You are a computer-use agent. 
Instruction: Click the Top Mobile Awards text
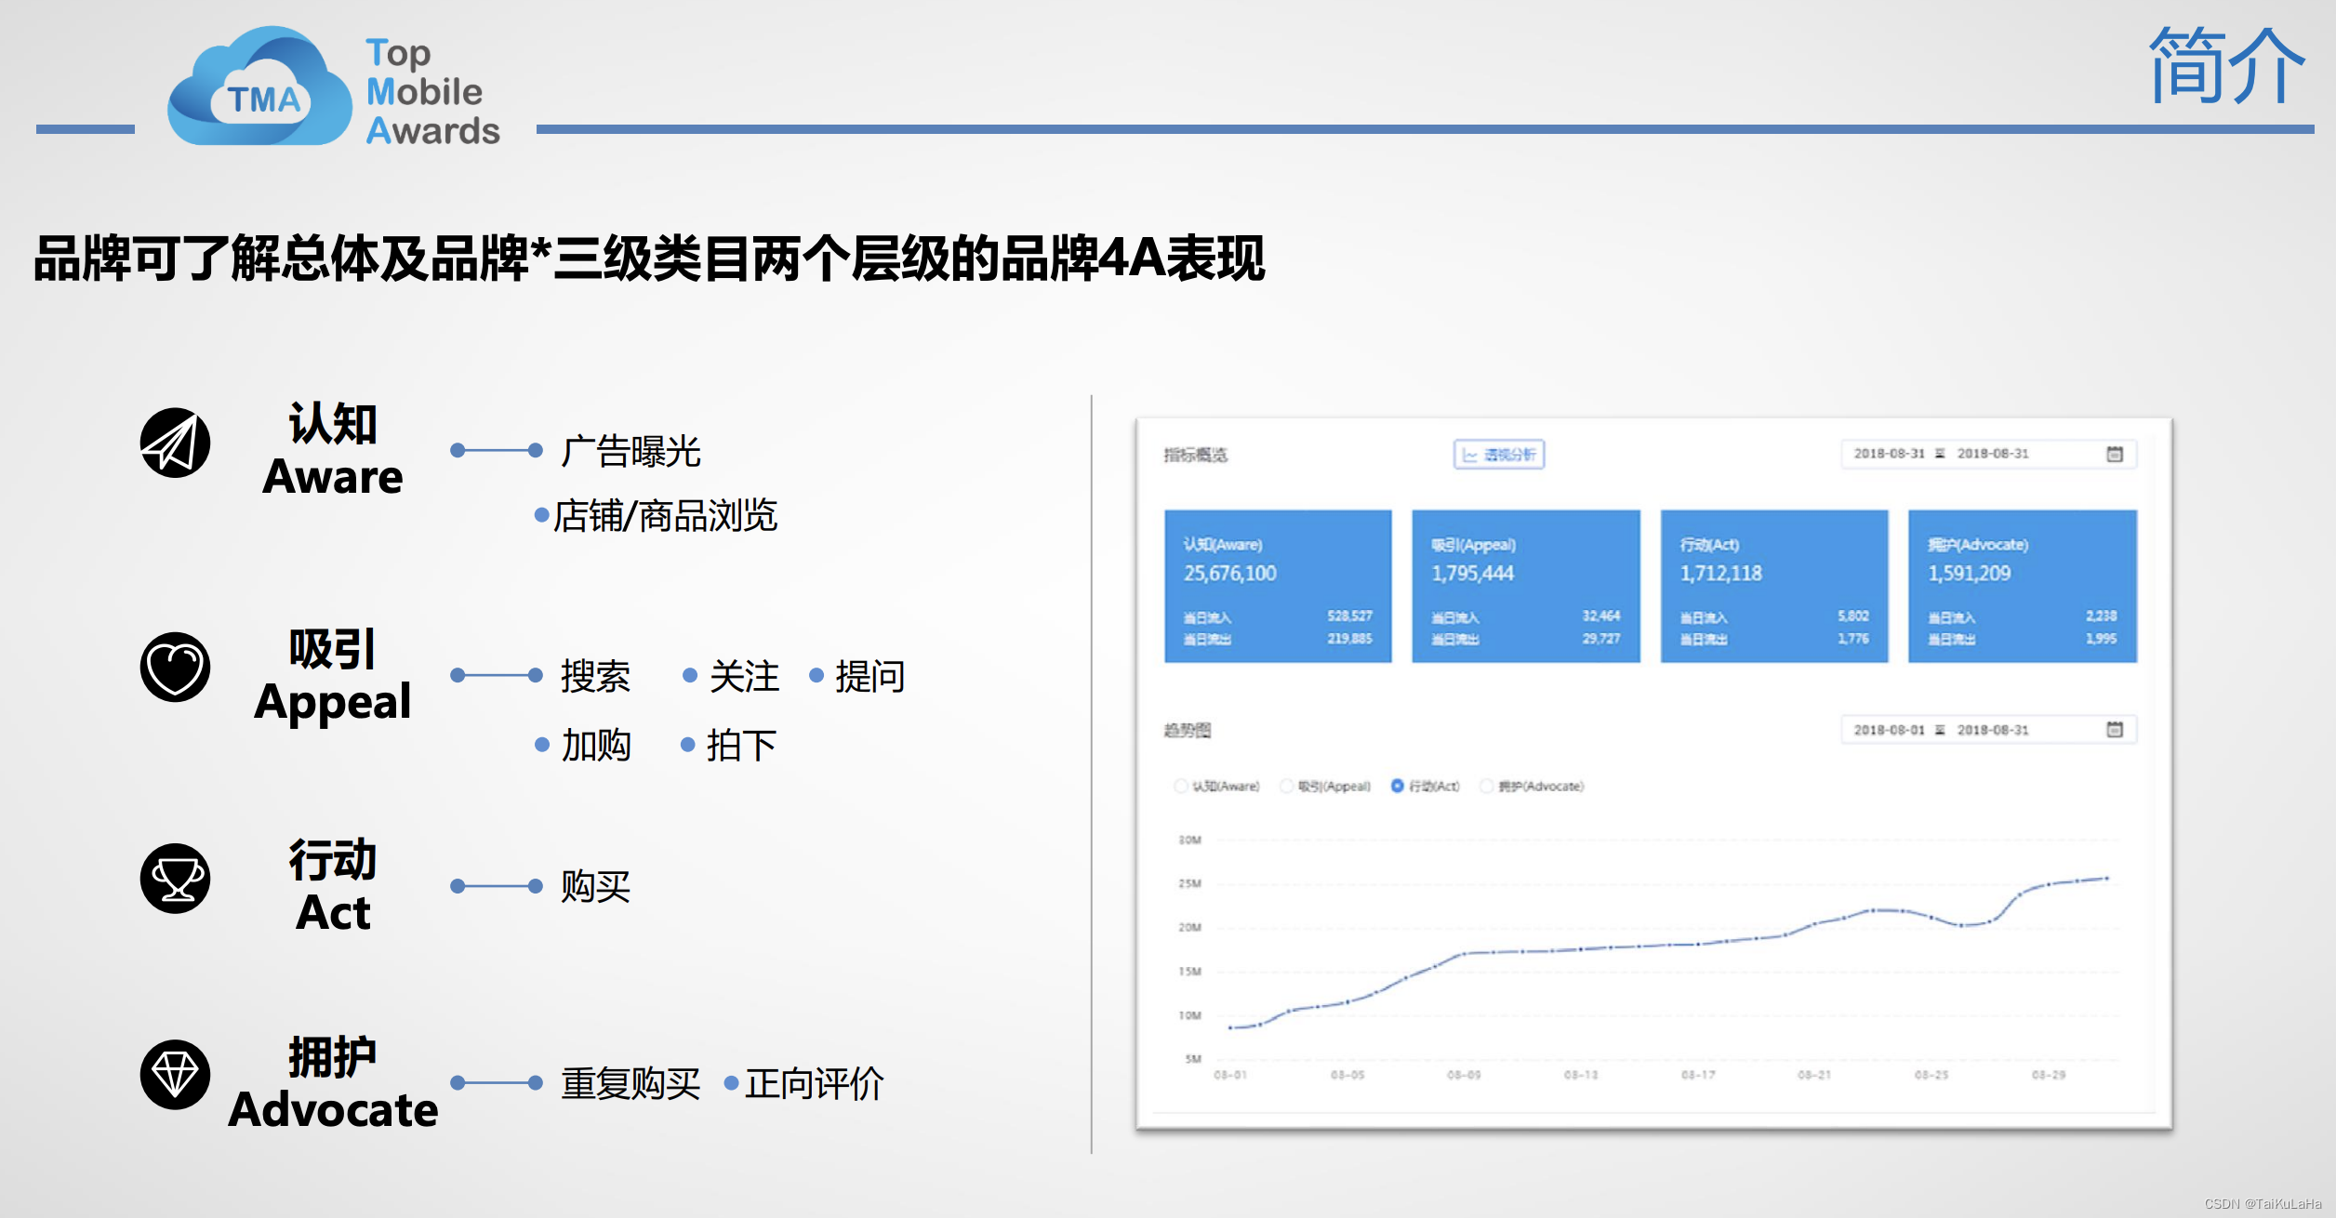(x=432, y=91)
